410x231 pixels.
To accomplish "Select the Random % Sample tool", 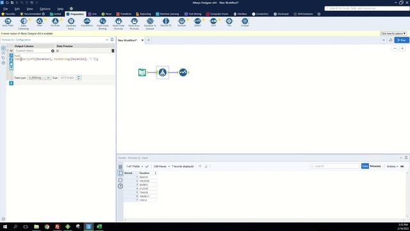I will pos(150,24).
